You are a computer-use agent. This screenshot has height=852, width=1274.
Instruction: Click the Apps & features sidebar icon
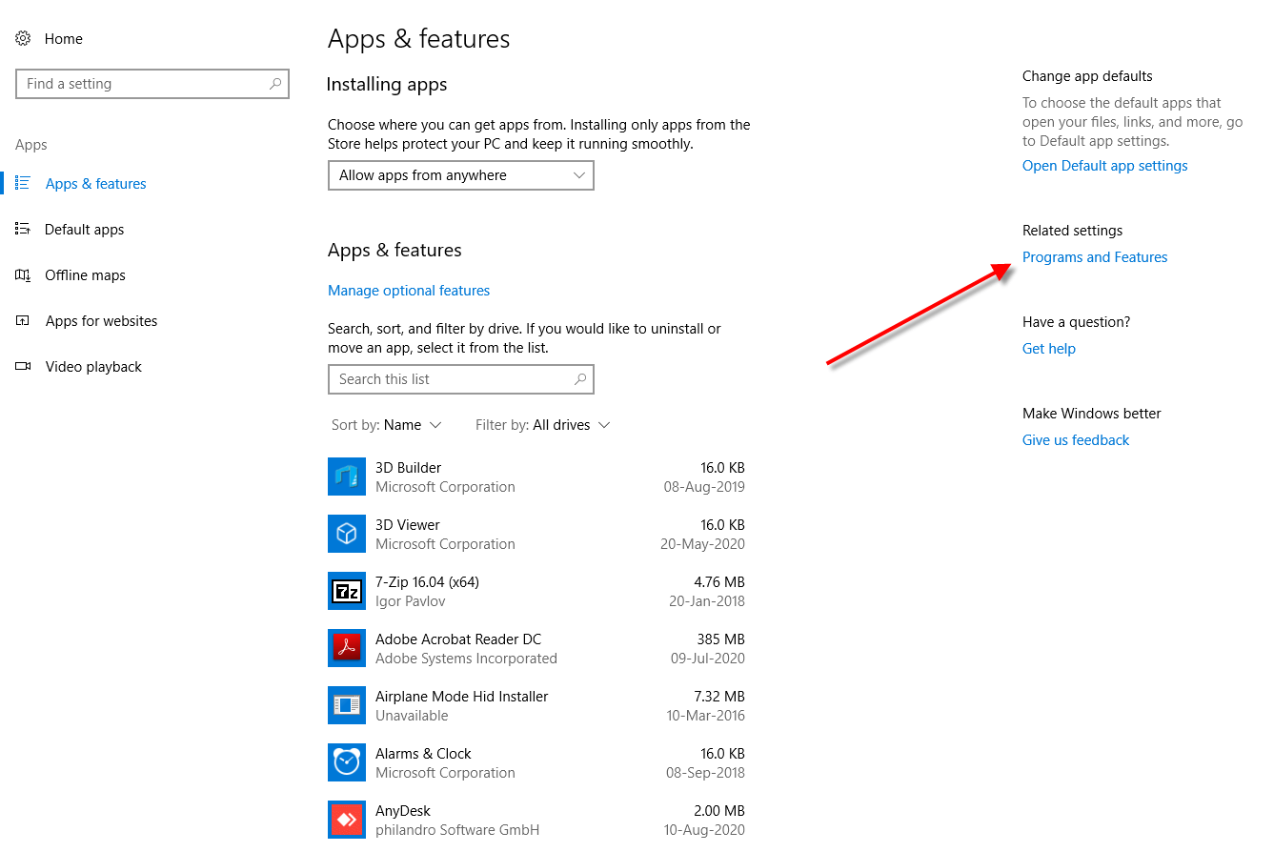pos(23,183)
